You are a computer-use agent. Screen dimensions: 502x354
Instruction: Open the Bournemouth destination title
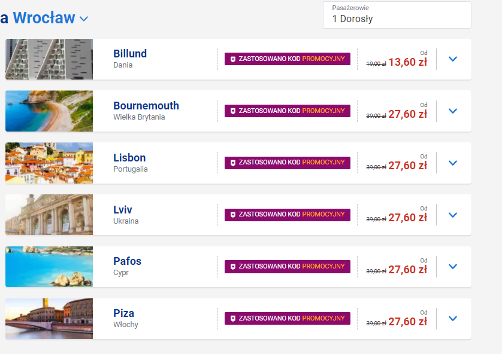click(x=146, y=106)
